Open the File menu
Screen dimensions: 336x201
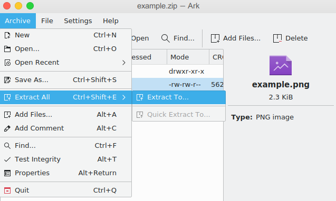(47, 21)
